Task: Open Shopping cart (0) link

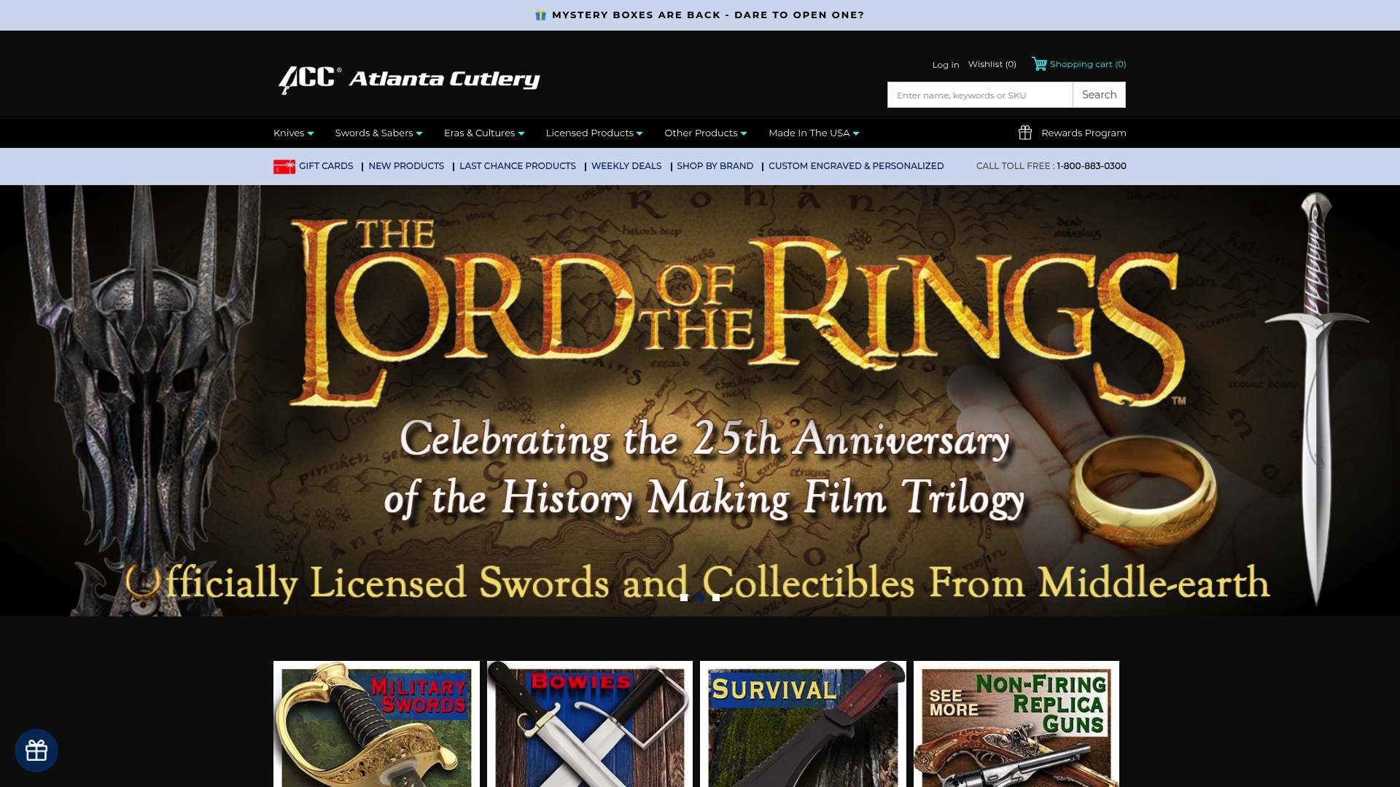Action: [x=1088, y=64]
